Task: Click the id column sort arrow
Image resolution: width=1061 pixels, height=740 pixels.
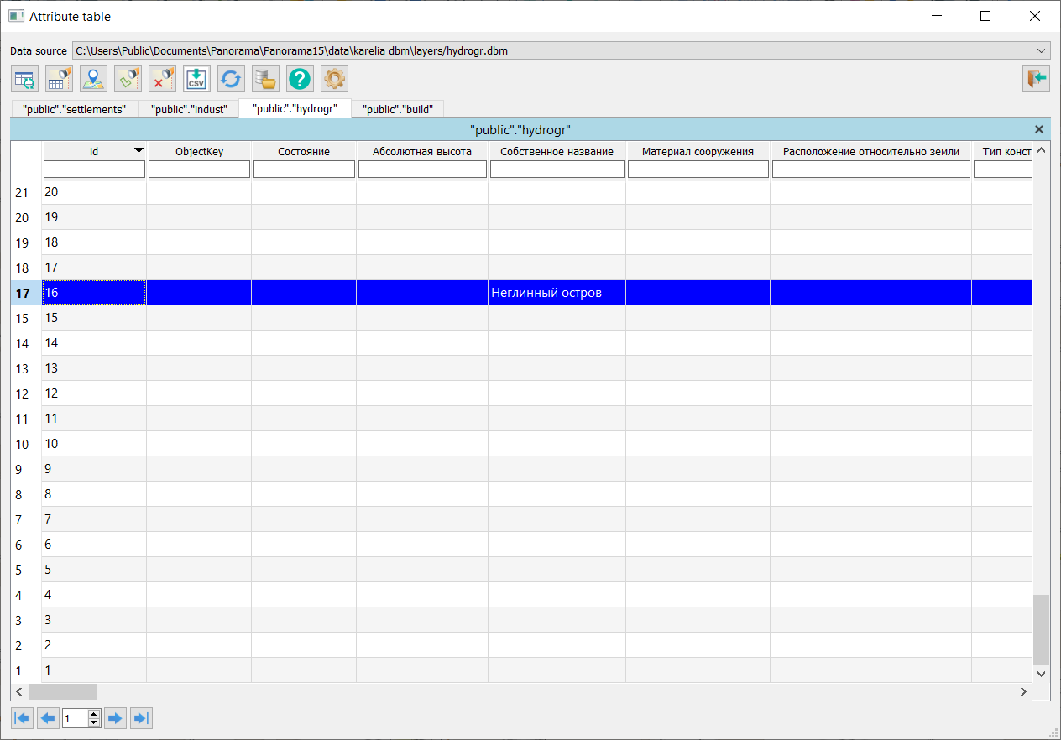Action: pyautogui.click(x=139, y=151)
